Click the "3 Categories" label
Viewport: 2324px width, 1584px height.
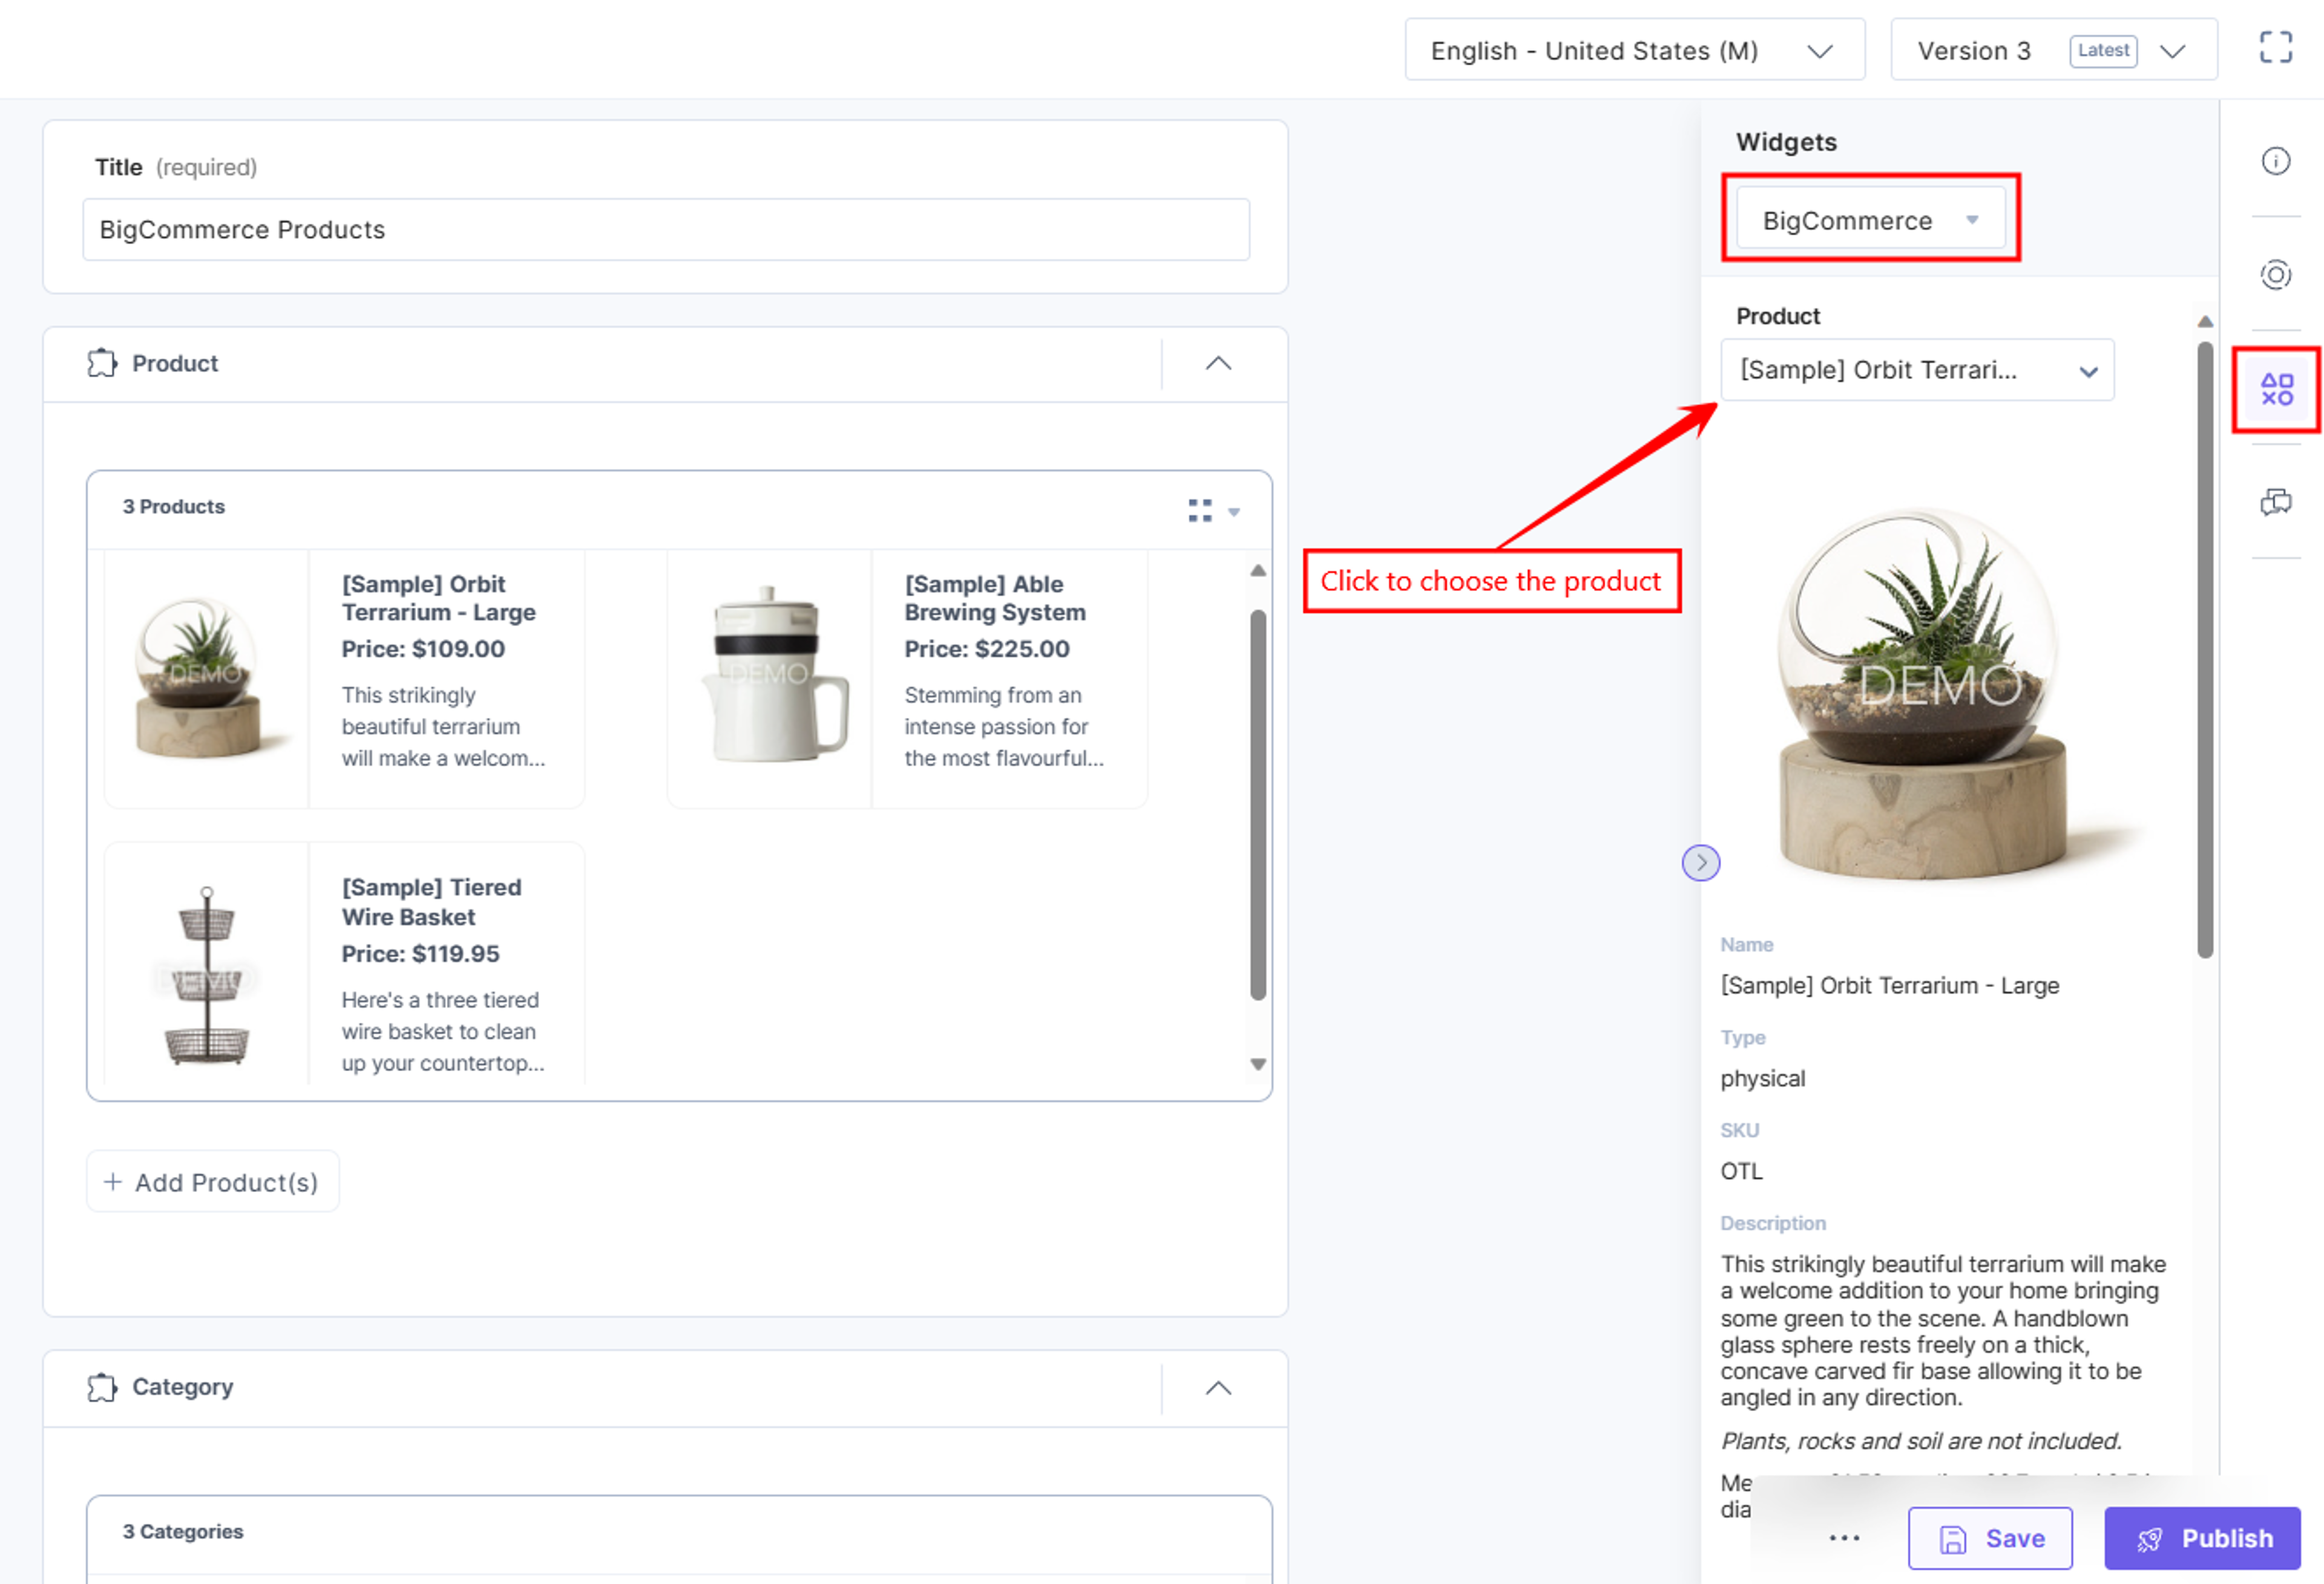182,1531
